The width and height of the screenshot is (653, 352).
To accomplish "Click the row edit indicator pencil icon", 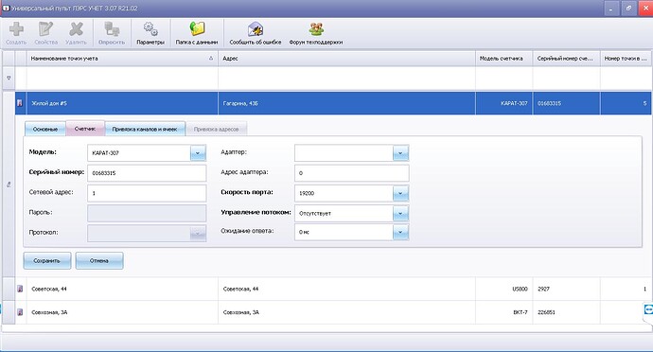I will pyautogui.click(x=9, y=185).
